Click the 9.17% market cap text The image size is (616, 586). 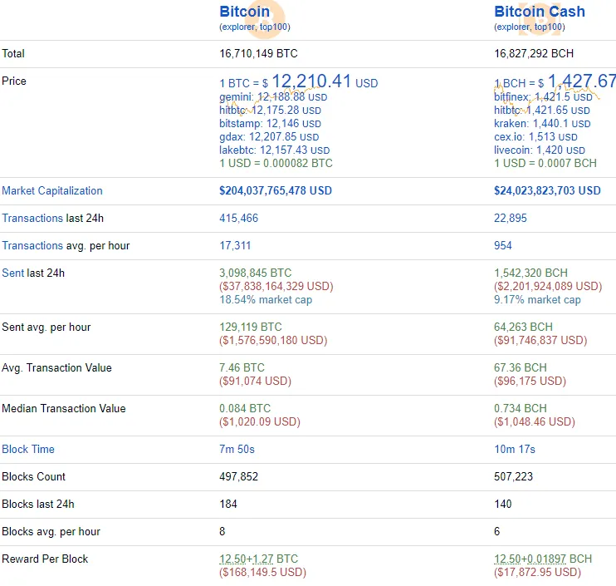click(x=537, y=300)
